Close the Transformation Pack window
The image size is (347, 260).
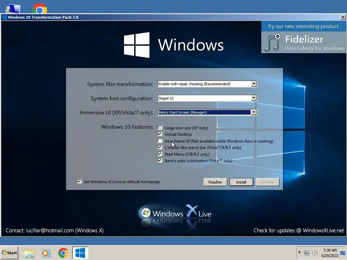point(343,17)
